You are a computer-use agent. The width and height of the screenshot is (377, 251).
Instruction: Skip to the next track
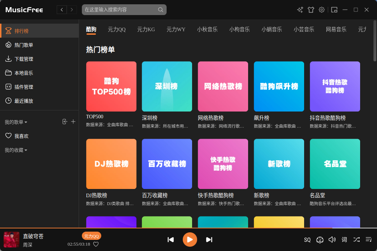[x=209, y=240]
